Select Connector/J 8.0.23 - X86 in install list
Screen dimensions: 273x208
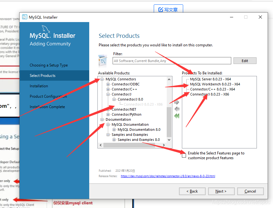[209, 94]
